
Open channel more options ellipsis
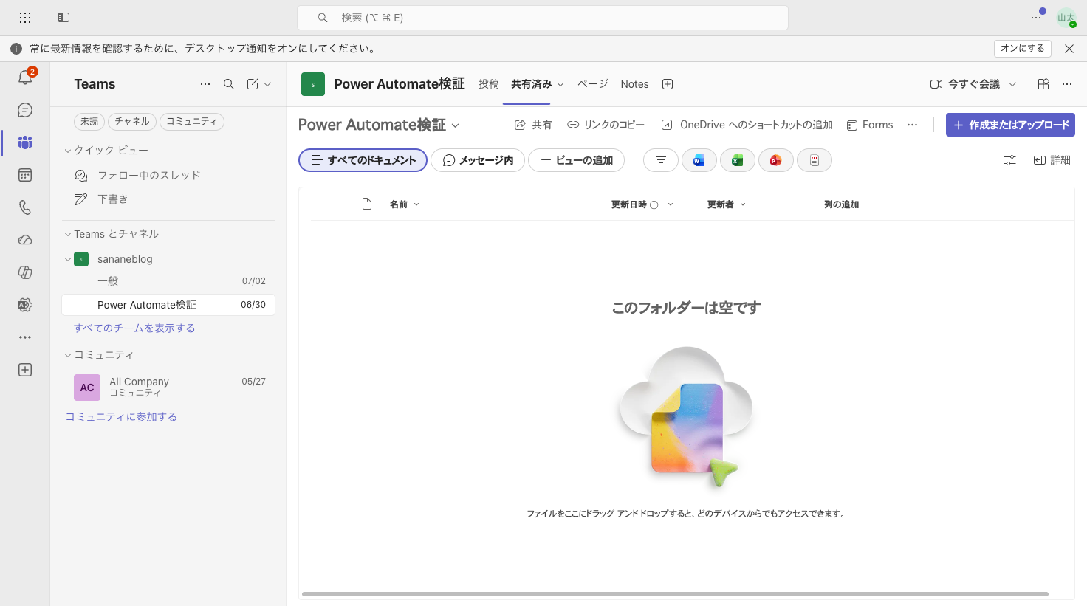pyautogui.click(x=1067, y=84)
